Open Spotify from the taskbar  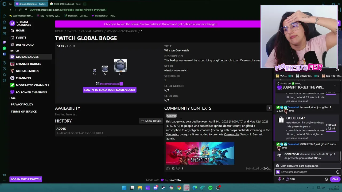[x=210, y=188]
